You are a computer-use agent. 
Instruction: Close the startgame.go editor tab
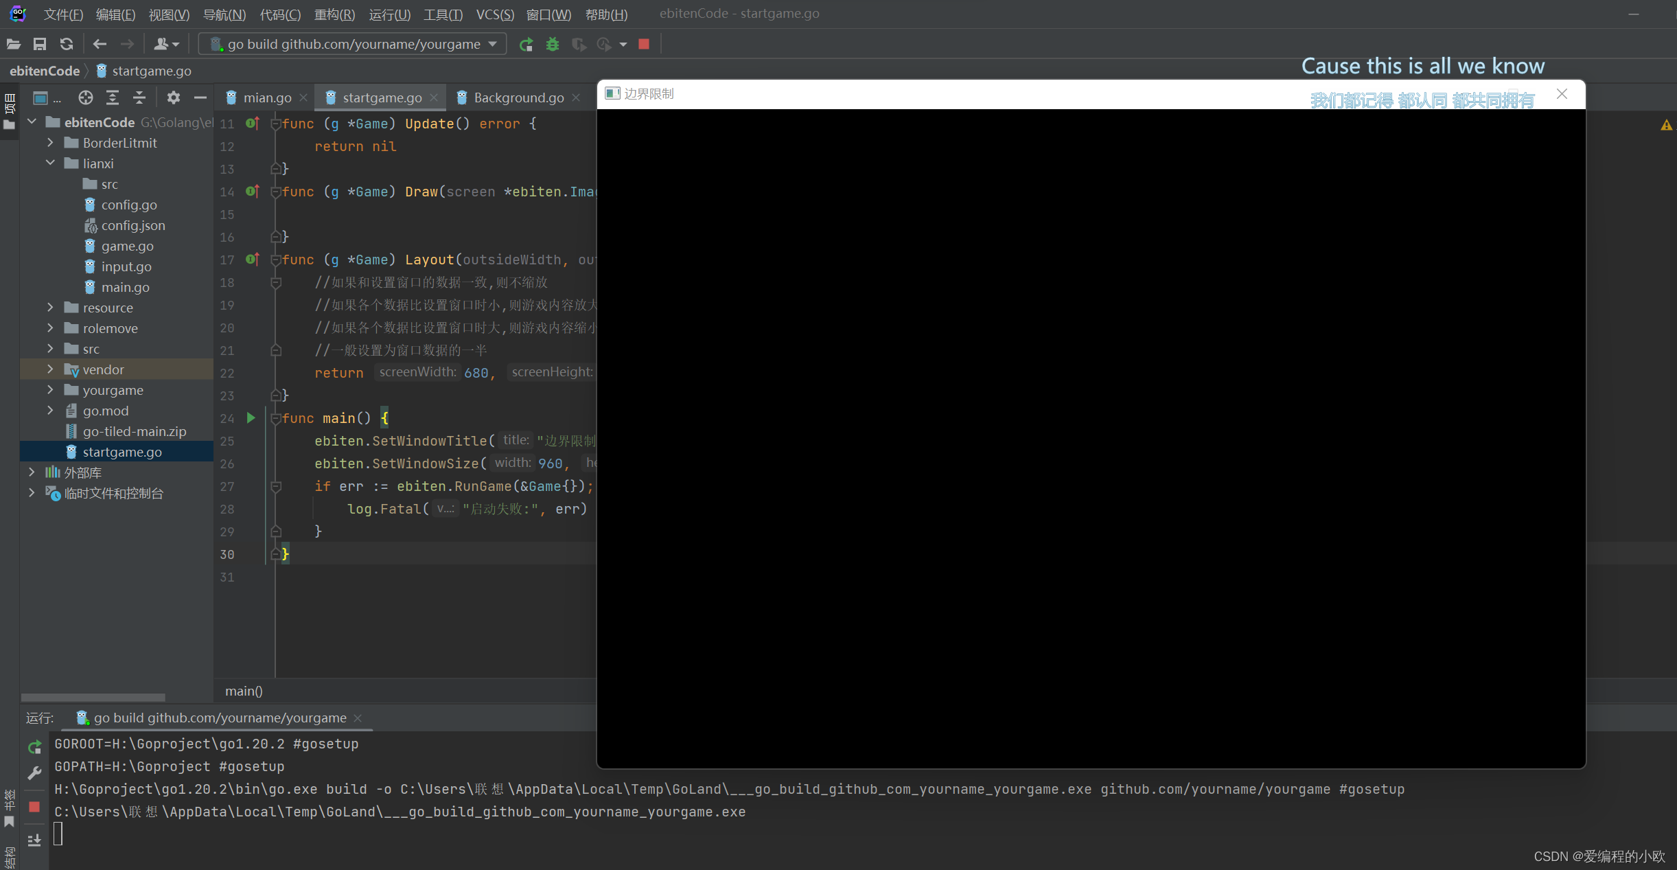coord(434,98)
